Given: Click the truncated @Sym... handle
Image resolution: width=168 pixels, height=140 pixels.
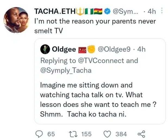Looking at the screenshot, I should (x=126, y=11).
